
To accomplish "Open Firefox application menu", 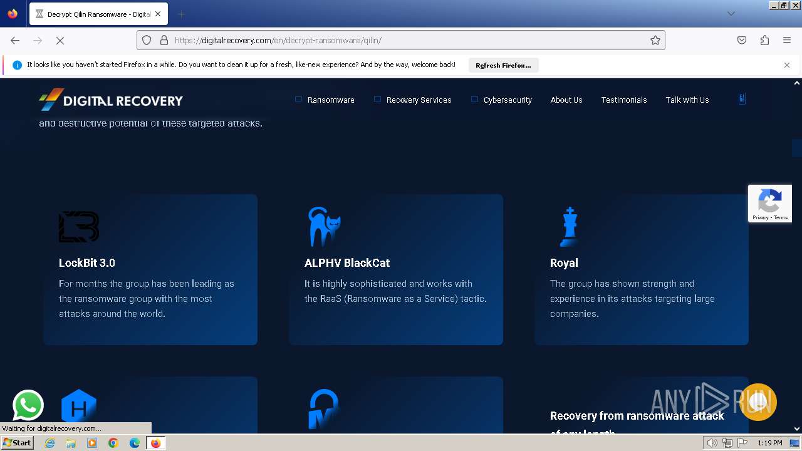I will pyautogui.click(x=787, y=40).
